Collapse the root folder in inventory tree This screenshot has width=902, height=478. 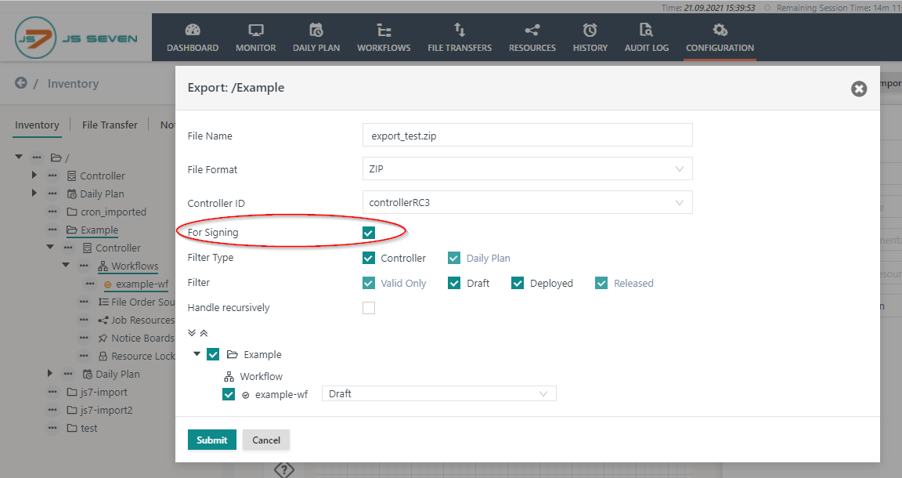pos(19,157)
